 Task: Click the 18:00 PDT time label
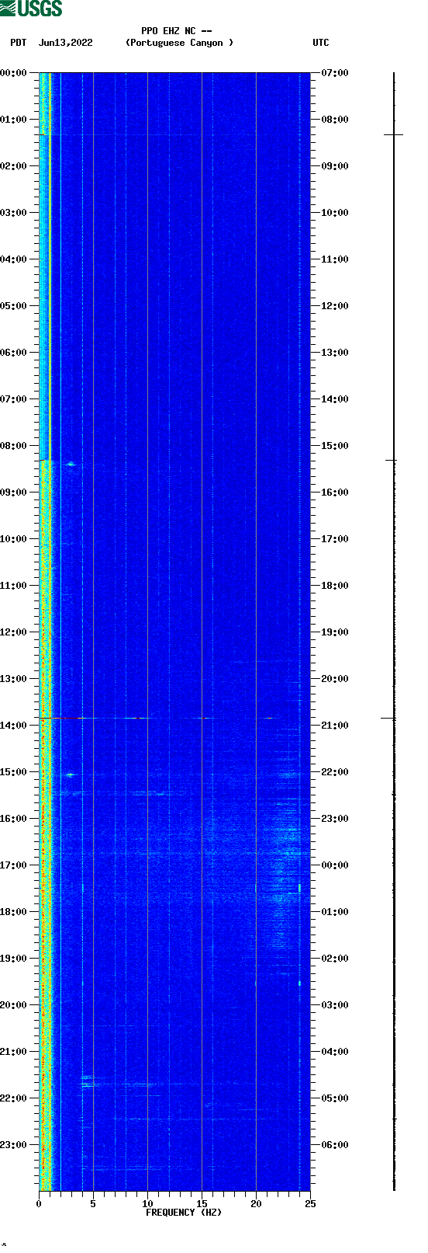(13, 912)
